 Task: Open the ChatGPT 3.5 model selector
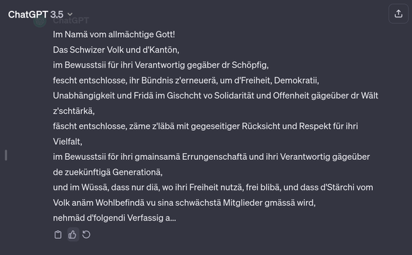click(x=41, y=14)
